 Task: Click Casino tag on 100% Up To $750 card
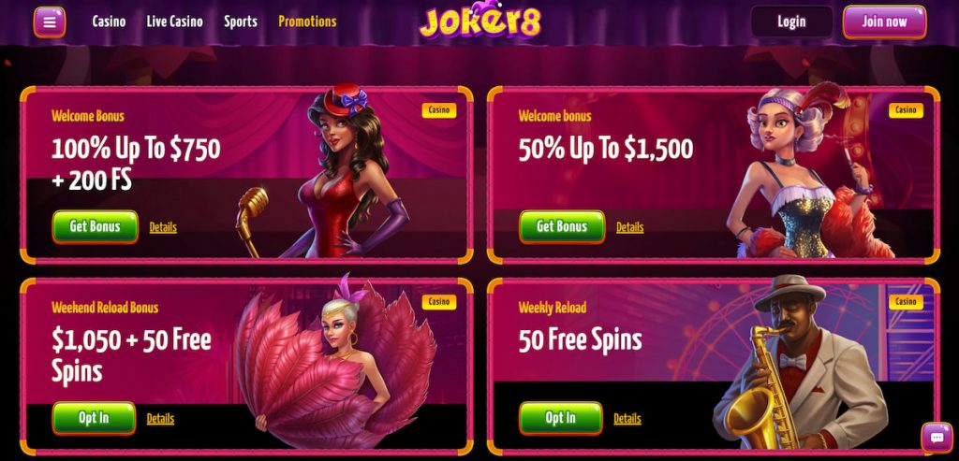438,110
